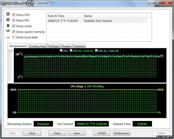Image resolution: width=174 pixels, height=139 pixels.
Task: Click the CPU chip icon beside Stress CPU
Action: 8,15
